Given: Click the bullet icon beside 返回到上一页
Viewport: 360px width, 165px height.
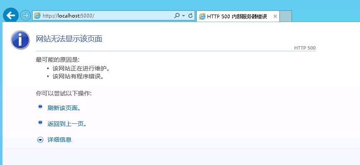Looking at the screenshot, I should (40, 122).
